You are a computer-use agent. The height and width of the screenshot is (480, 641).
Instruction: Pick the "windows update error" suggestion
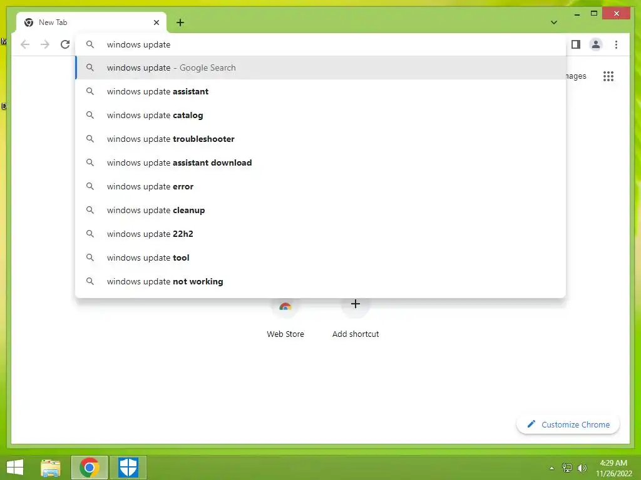click(x=320, y=186)
